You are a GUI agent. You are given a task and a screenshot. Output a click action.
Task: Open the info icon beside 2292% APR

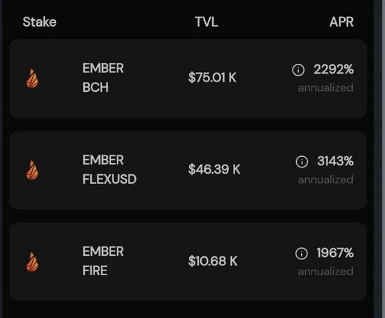point(298,70)
